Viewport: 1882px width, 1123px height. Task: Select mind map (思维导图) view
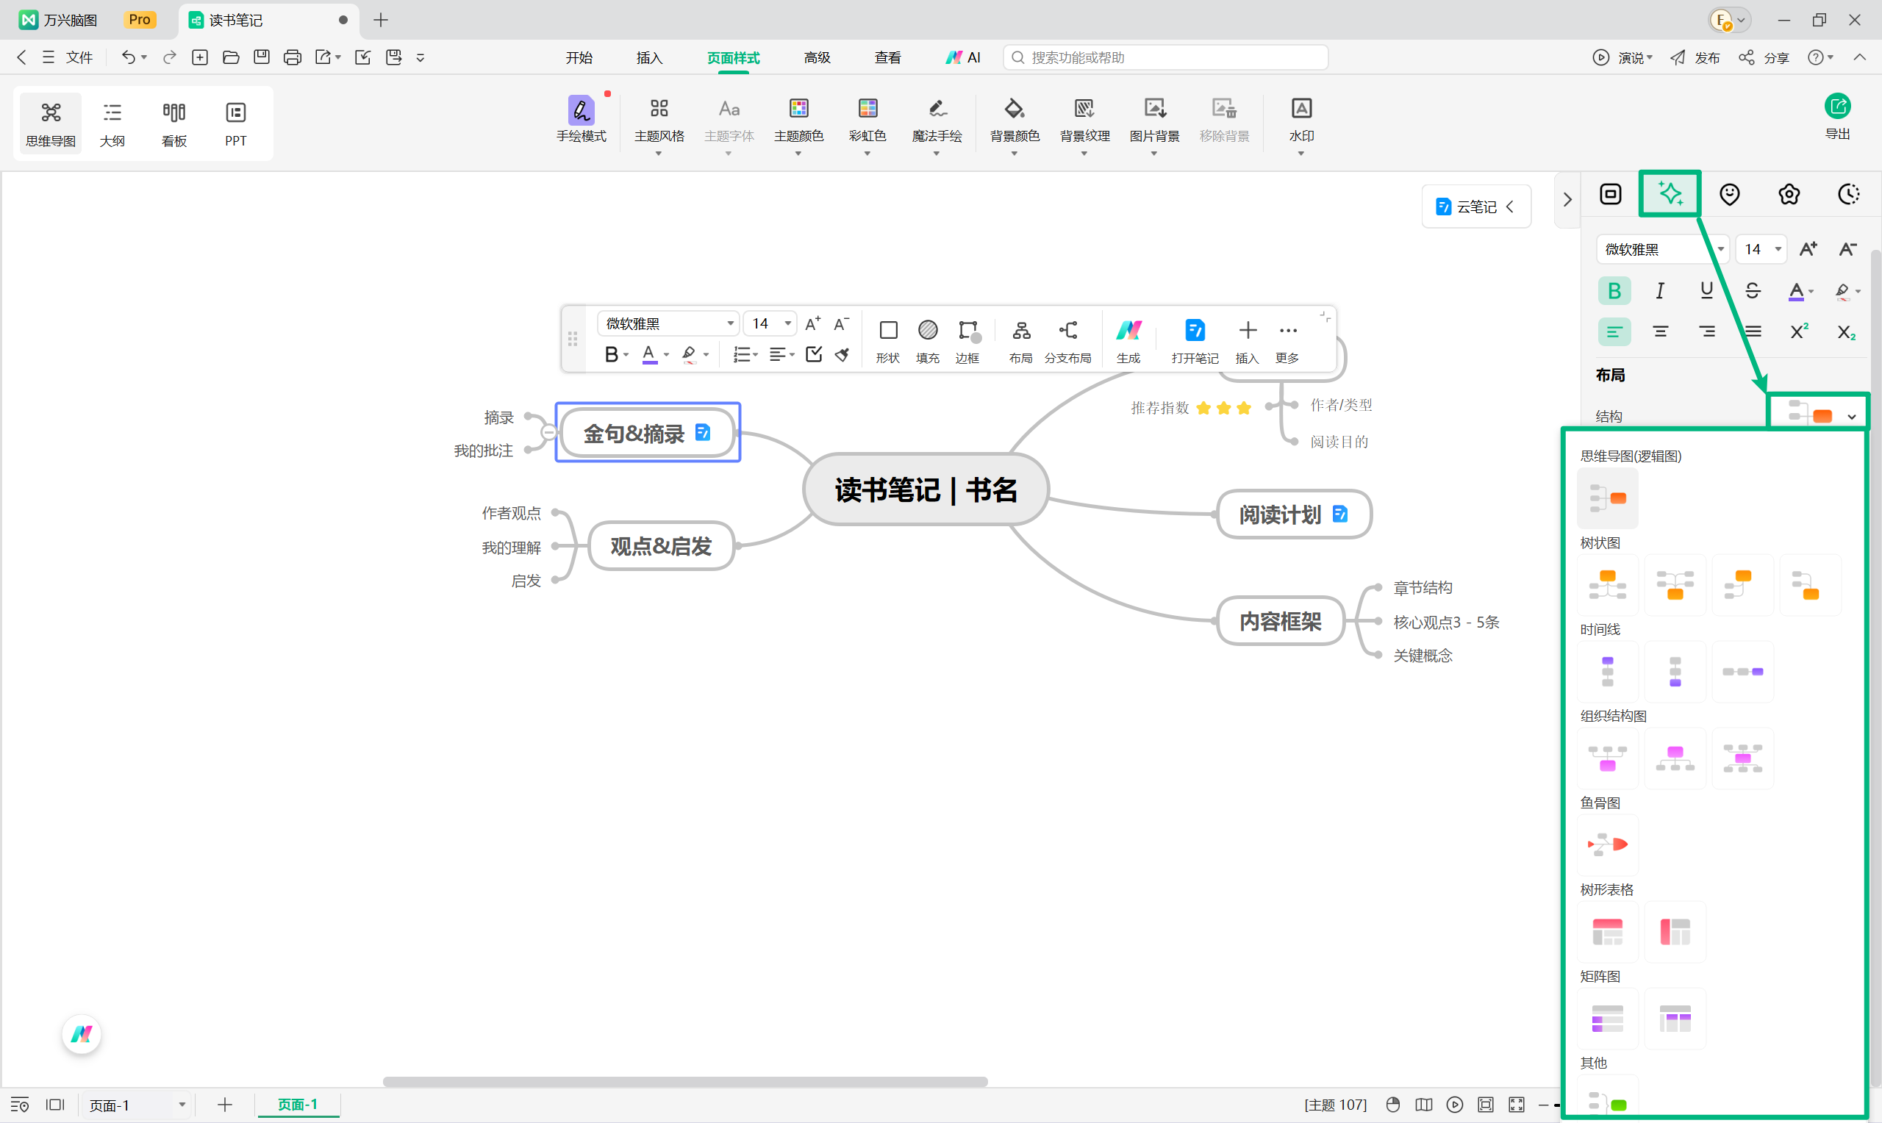tap(51, 124)
